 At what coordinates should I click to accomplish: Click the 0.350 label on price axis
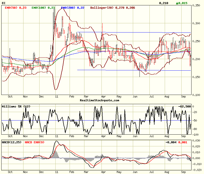click(x=196, y=5)
